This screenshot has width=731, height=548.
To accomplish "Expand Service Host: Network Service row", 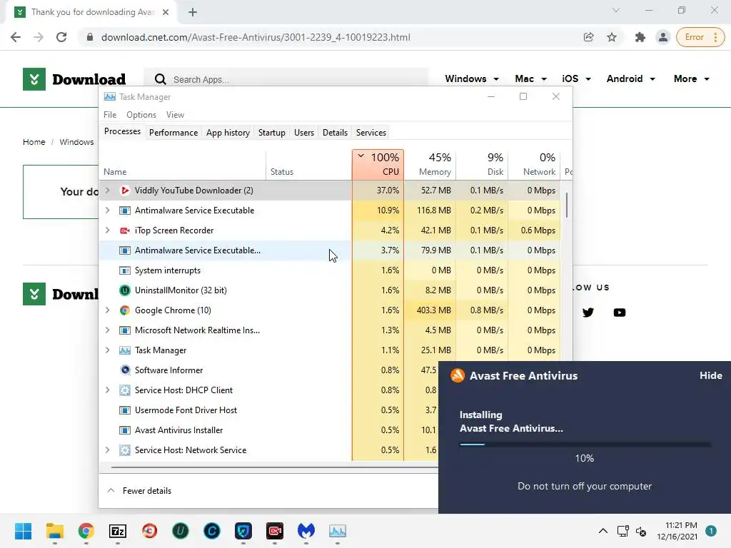I will pos(108,450).
